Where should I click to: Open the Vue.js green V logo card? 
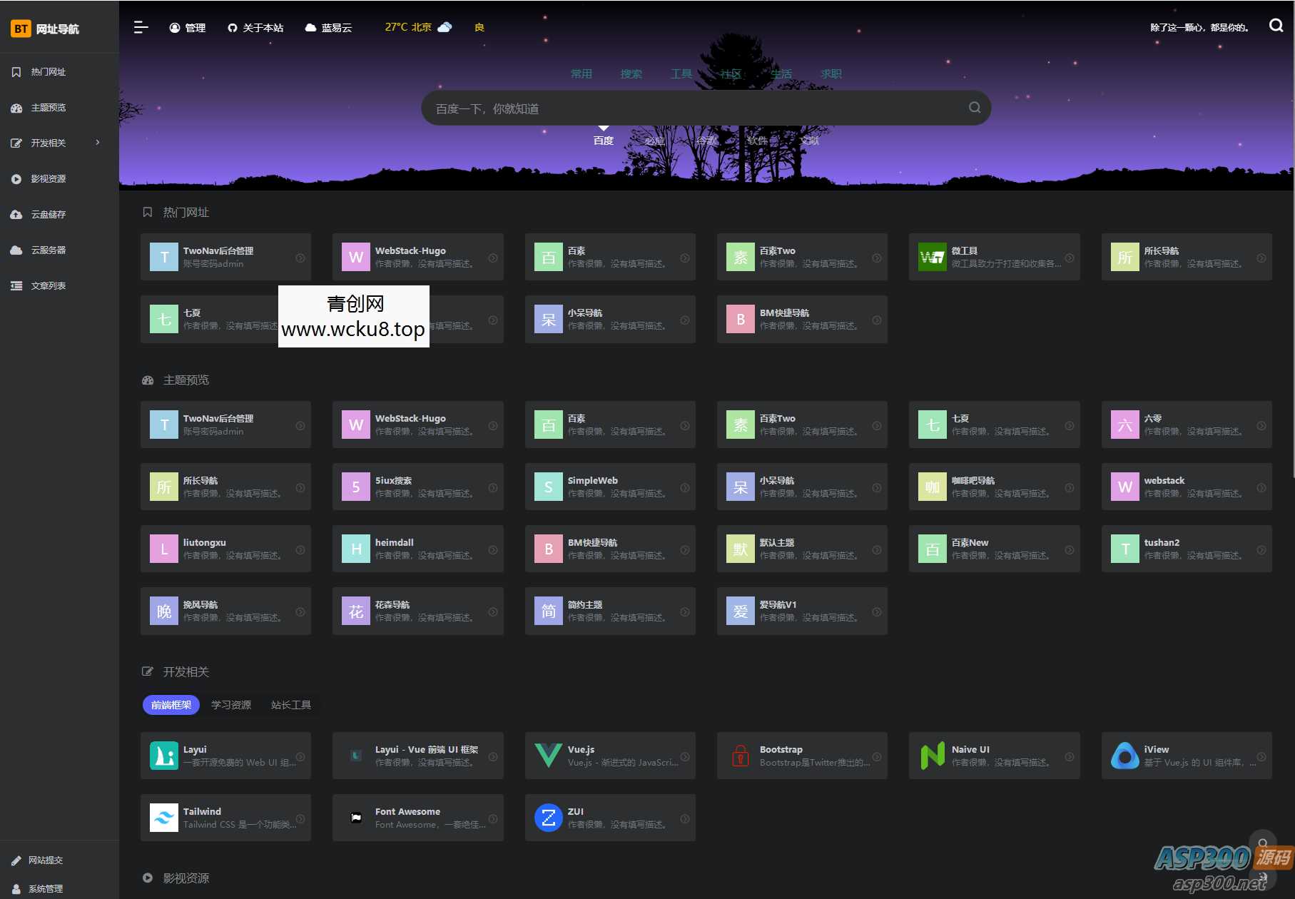click(x=548, y=755)
